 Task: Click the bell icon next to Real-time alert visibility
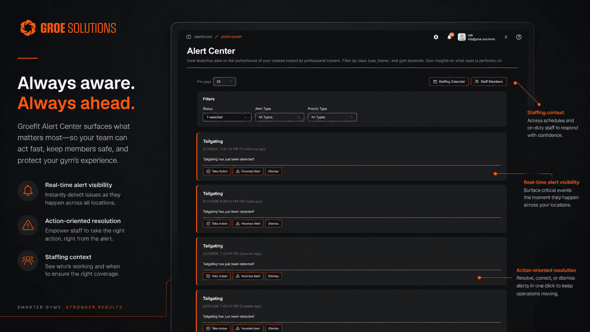pyautogui.click(x=28, y=191)
